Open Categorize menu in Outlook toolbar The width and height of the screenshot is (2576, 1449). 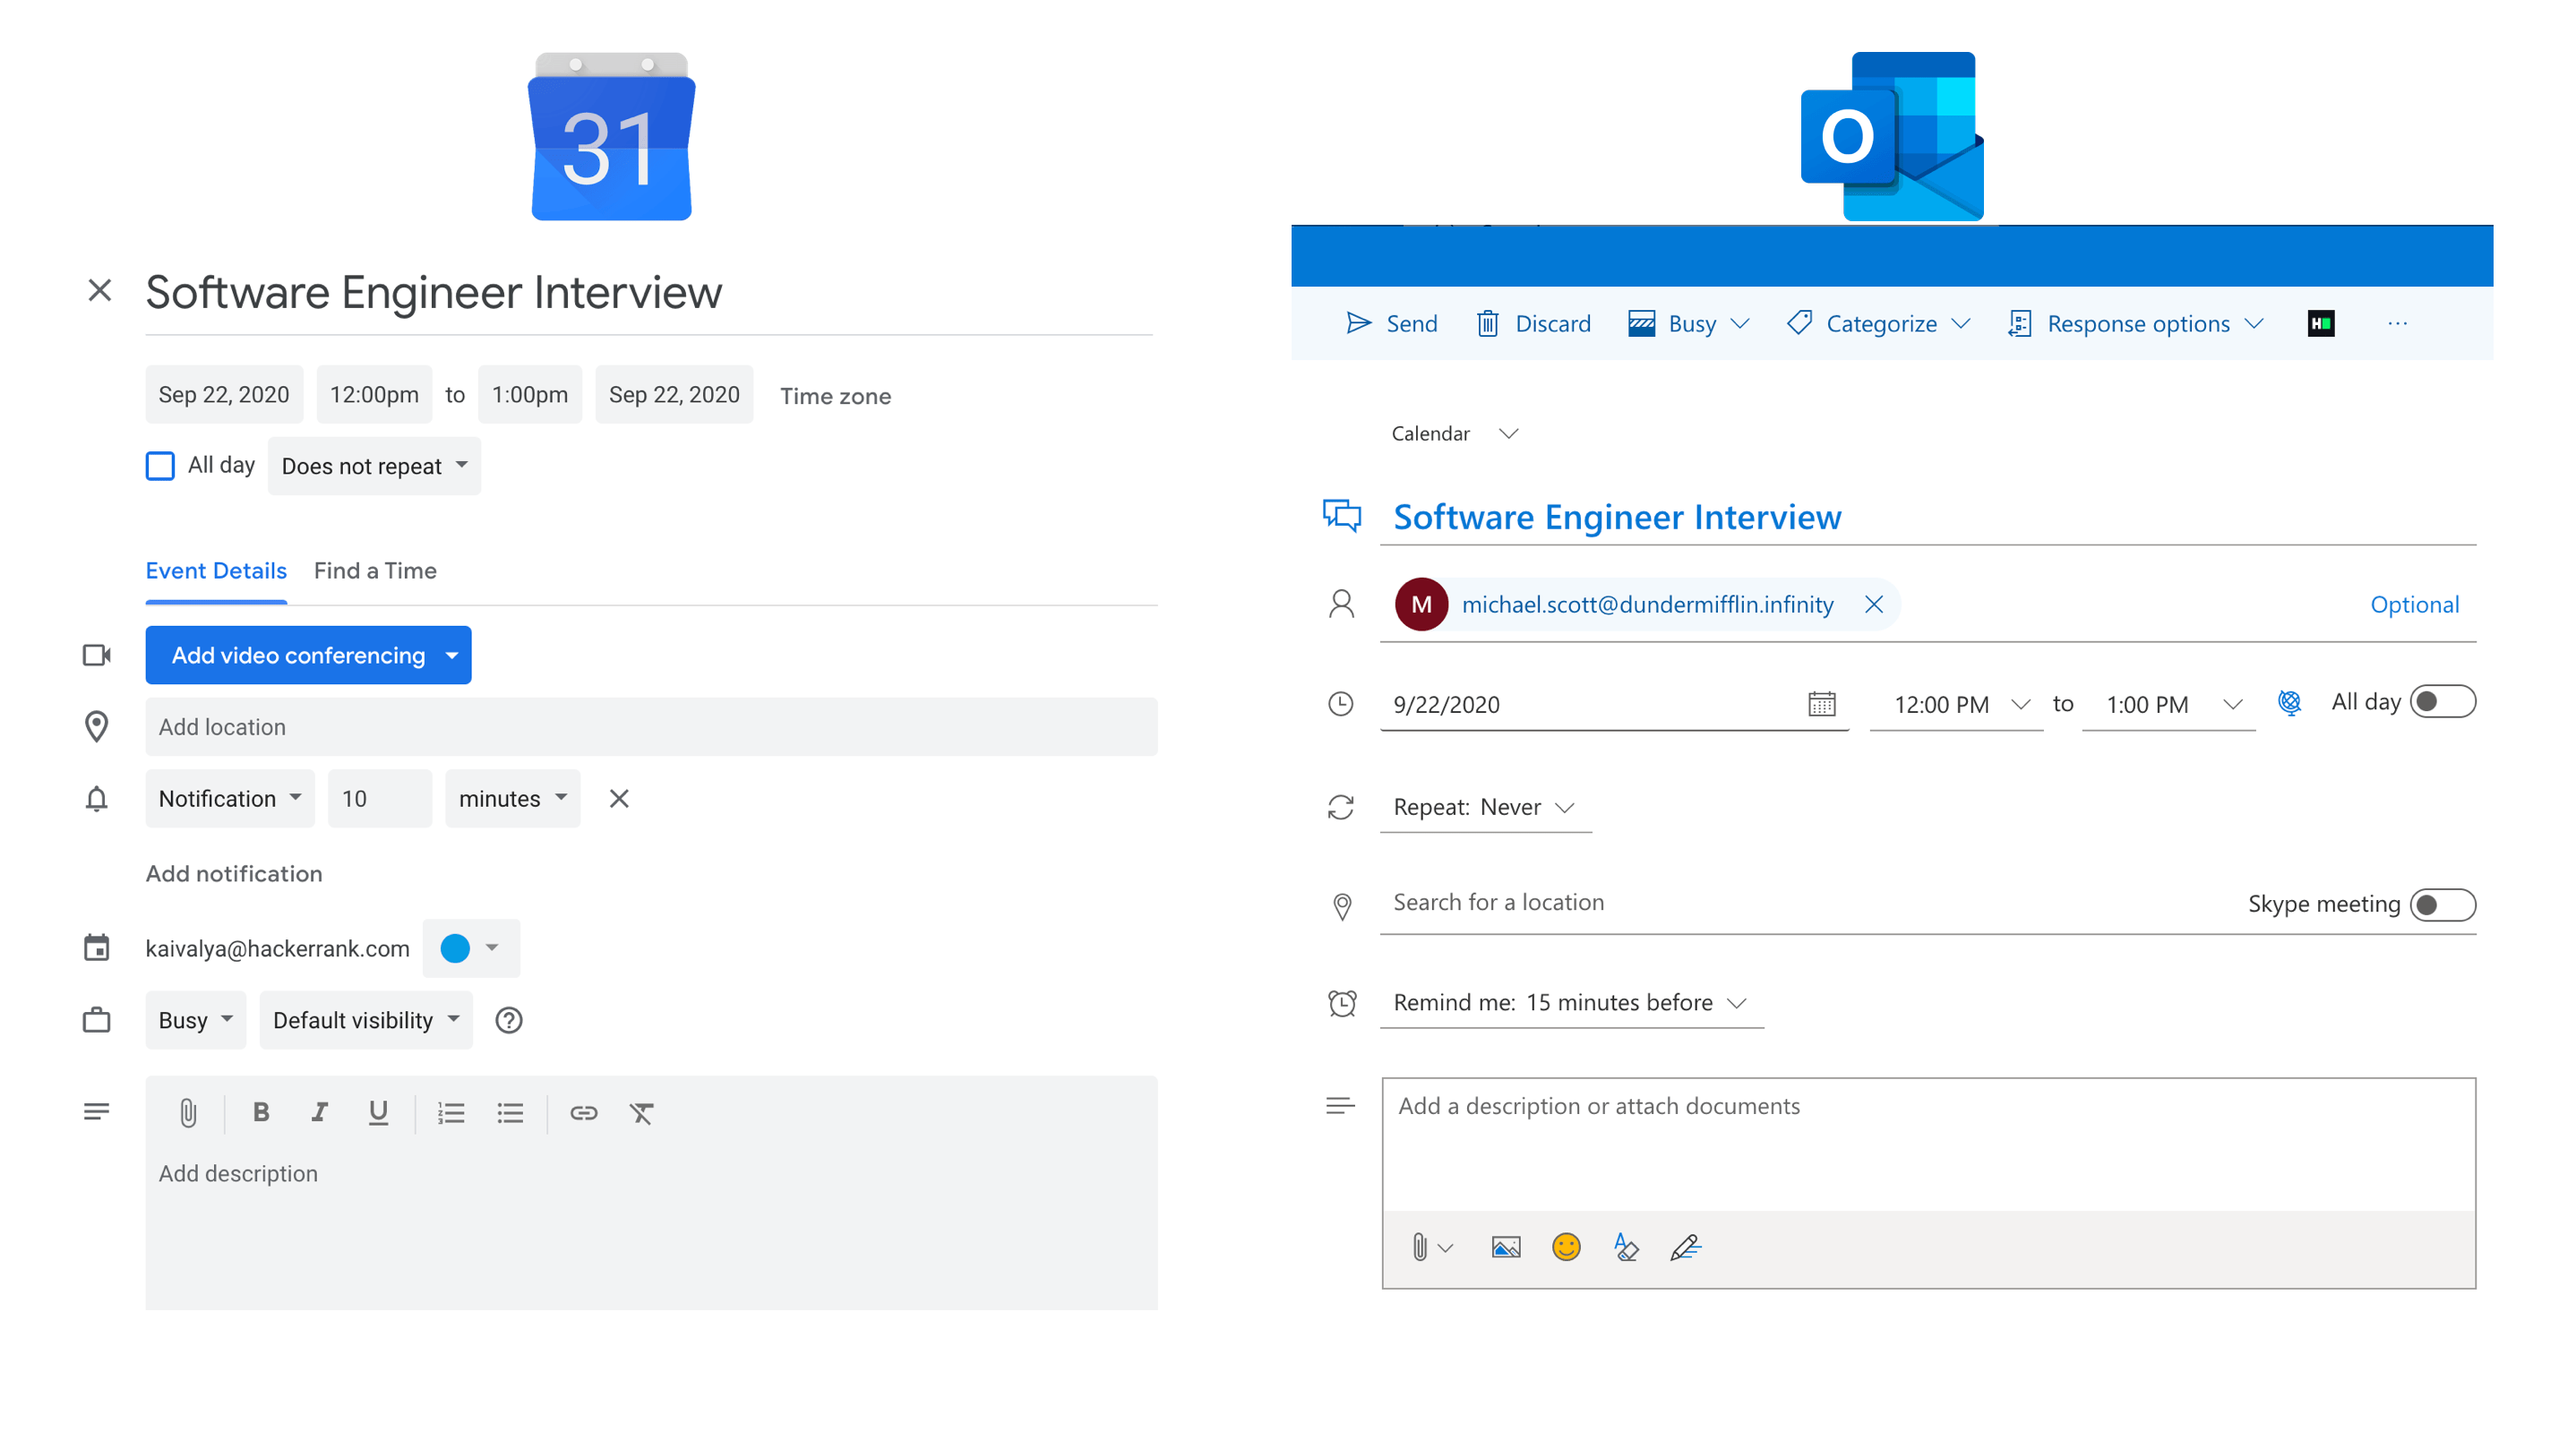(x=1878, y=323)
